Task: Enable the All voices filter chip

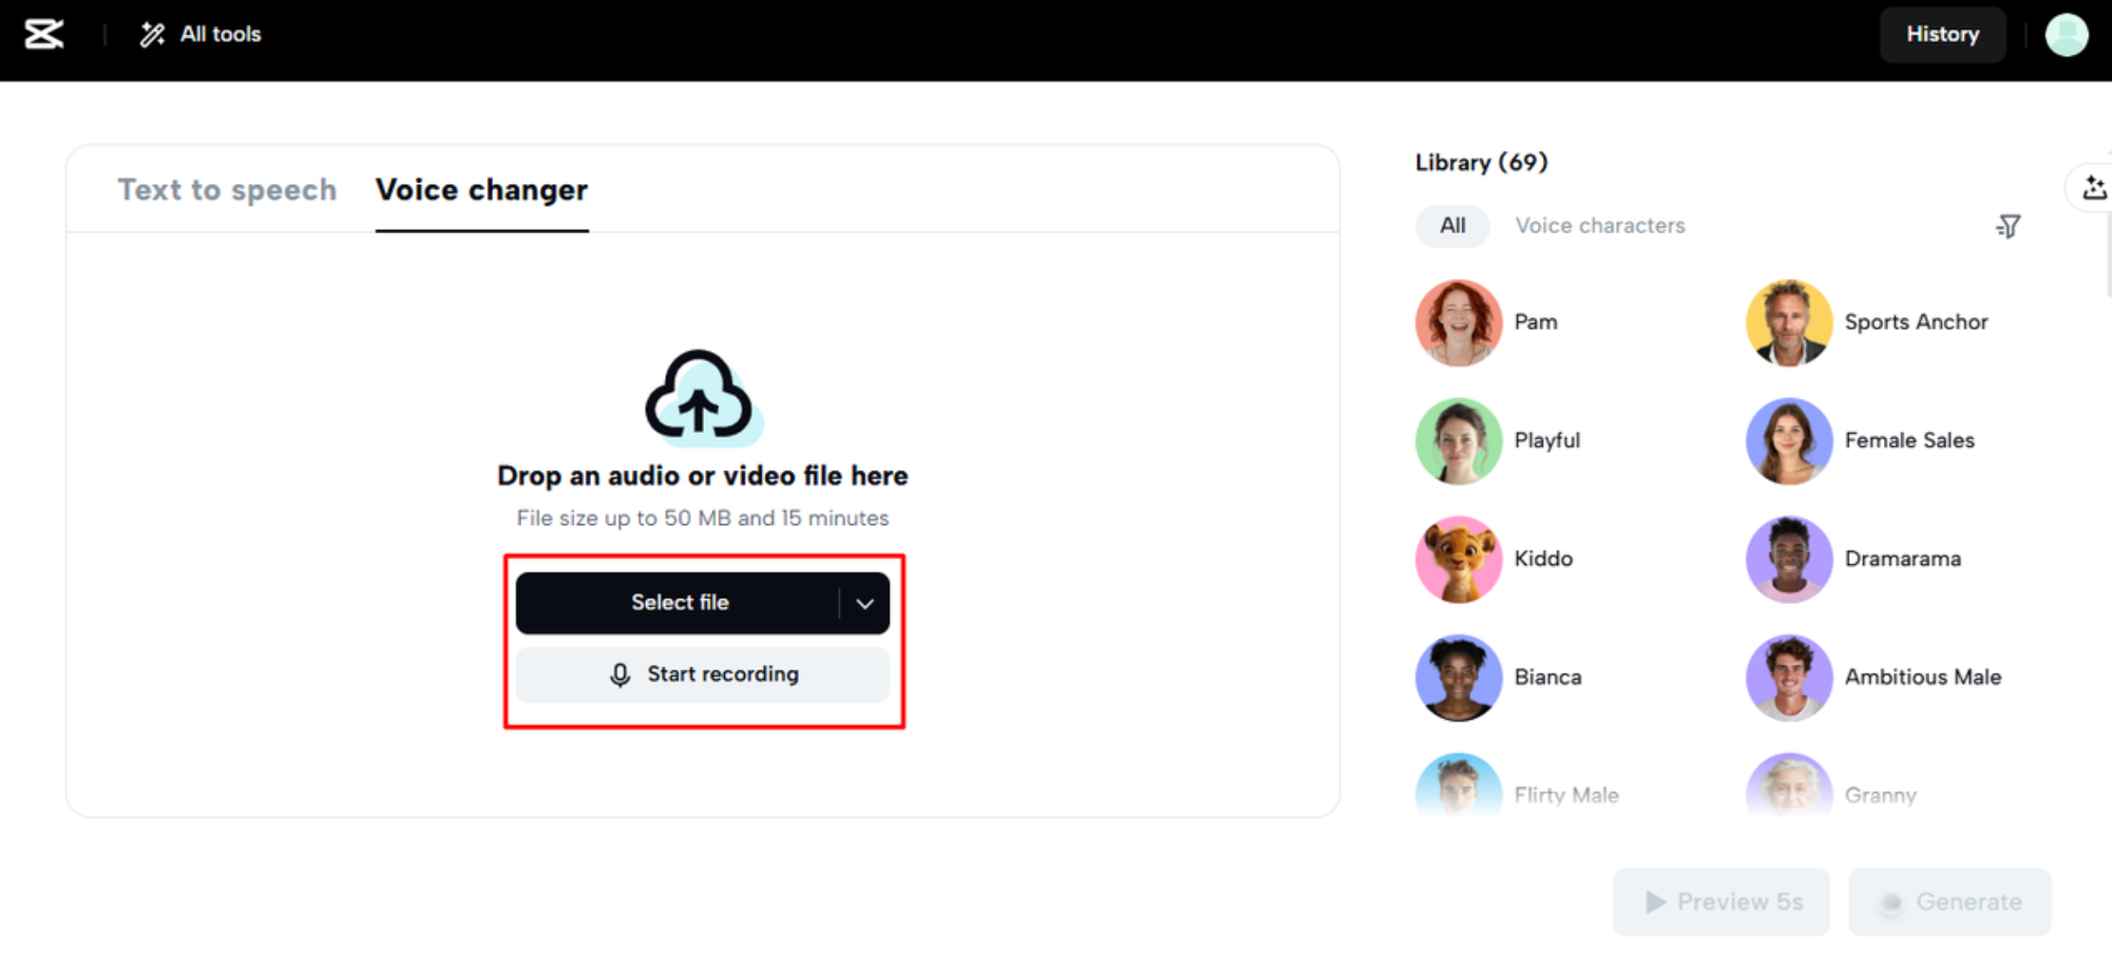Action: [1452, 226]
